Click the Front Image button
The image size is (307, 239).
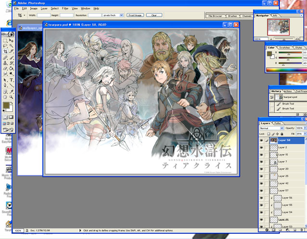coord(135,15)
